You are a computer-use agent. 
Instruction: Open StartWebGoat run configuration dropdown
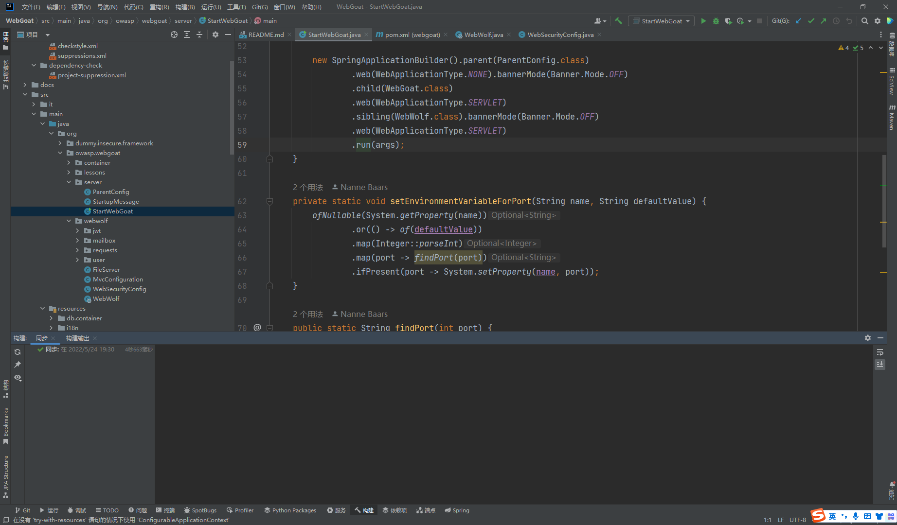coord(661,21)
